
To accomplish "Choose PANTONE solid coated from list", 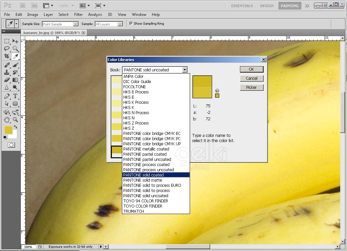I will click(156, 175).
